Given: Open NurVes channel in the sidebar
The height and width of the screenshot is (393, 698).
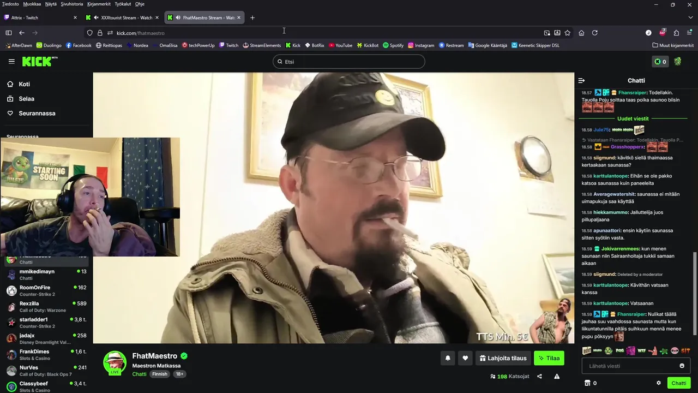Looking at the screenshot, I should [x=46, y=371].
